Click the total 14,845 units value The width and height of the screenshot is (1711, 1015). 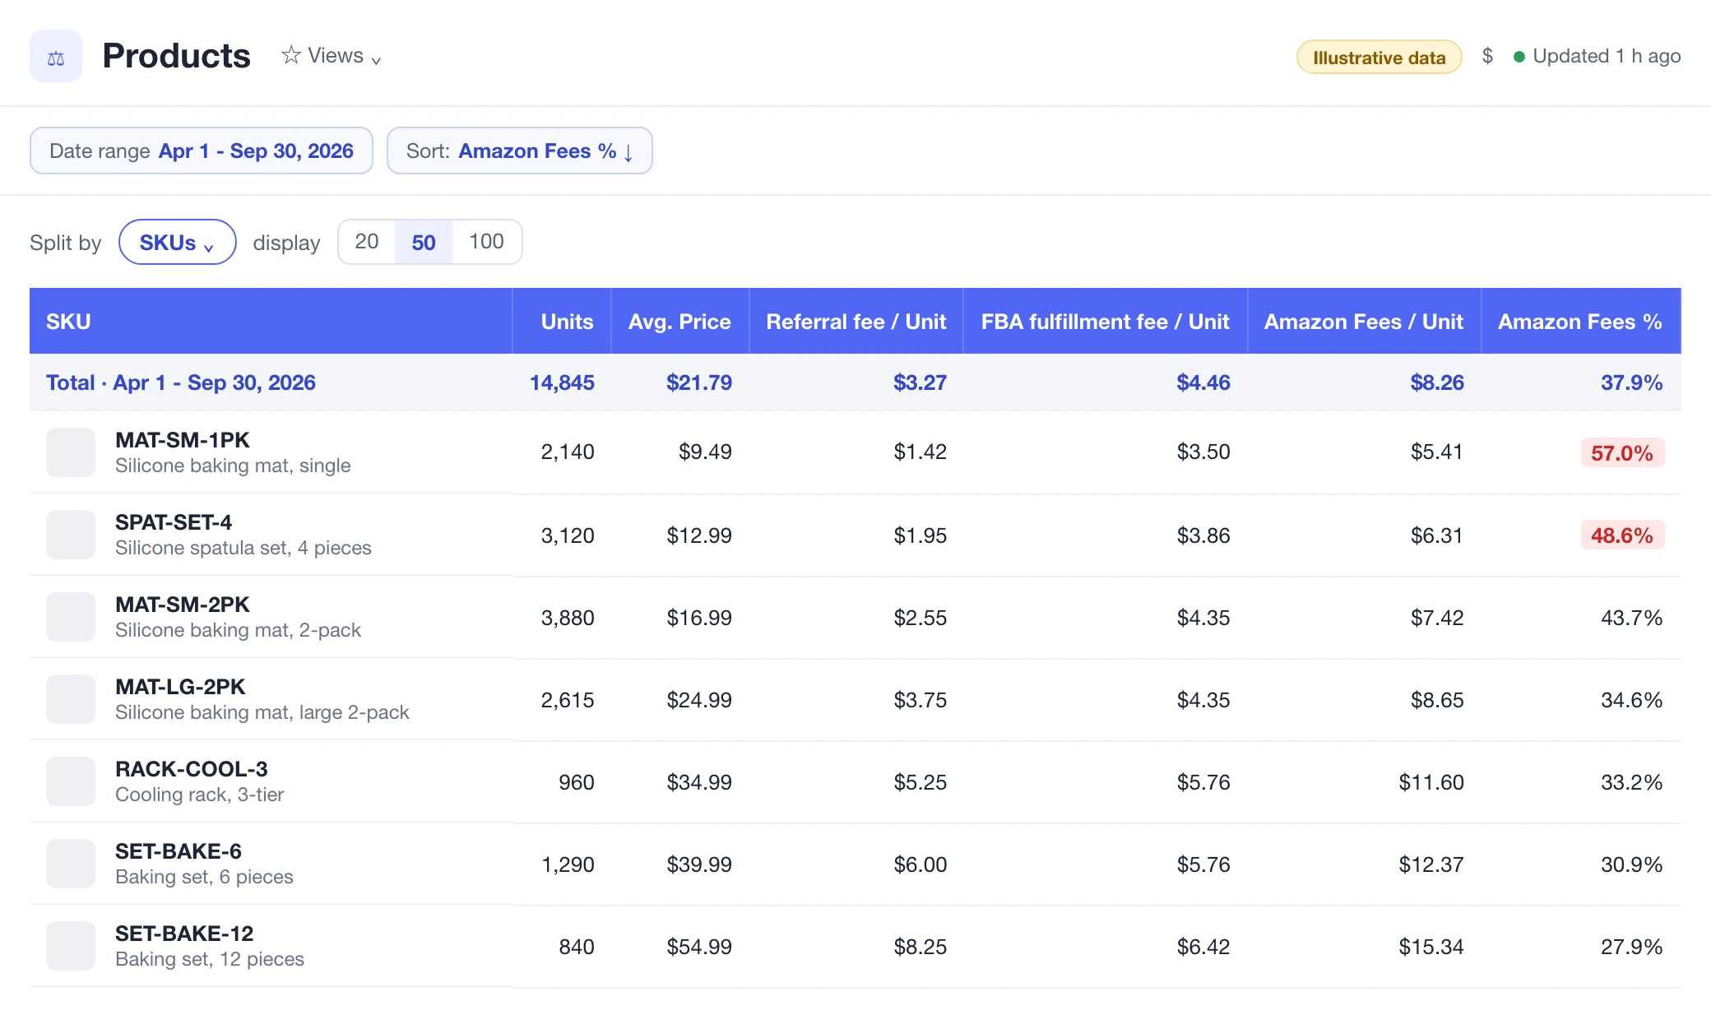click(562, 382)
